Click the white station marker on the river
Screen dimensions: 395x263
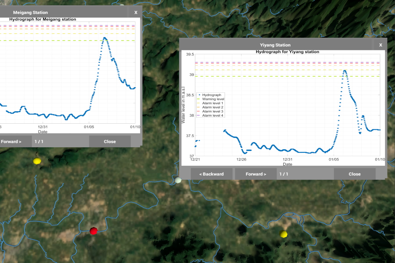pyautogui.click(x=178, y=180)
